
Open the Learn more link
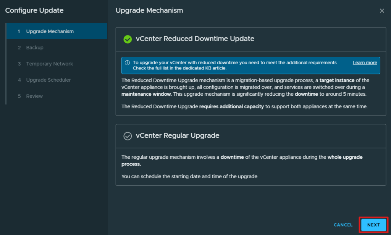click(365, 63)
